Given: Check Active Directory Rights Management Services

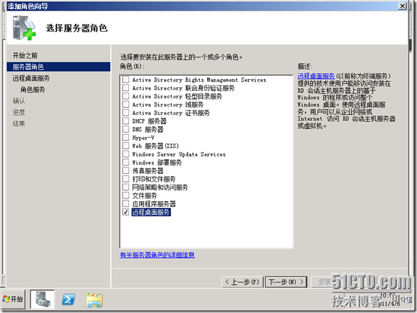Looking at the screenshot, I should pyautogui.click(x=126, y=80).
